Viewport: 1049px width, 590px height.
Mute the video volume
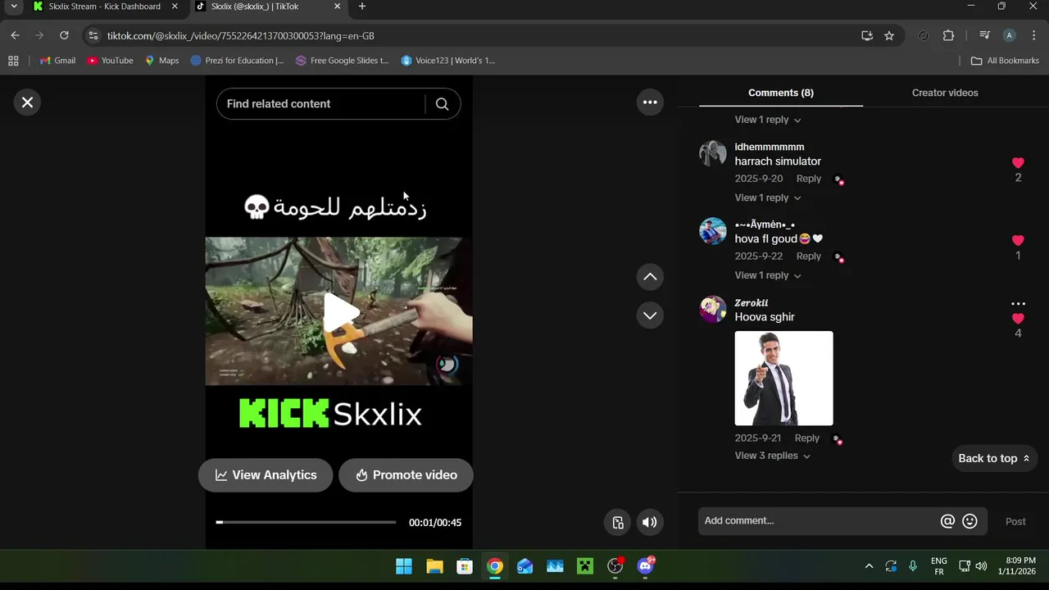pos(650,522)
